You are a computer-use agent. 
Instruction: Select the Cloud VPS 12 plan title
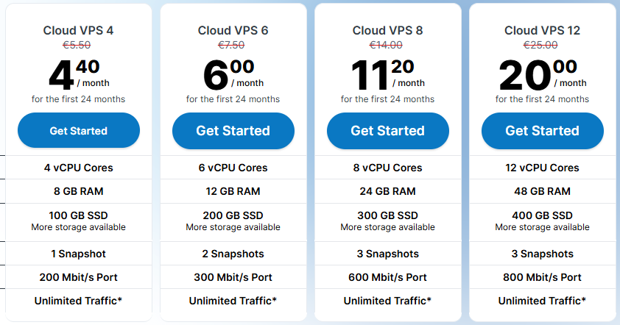coord(542,30)
